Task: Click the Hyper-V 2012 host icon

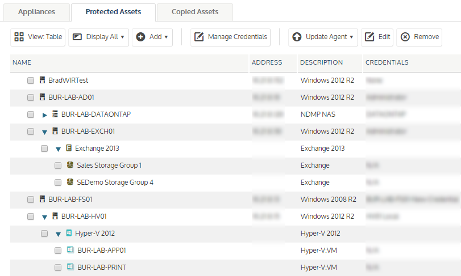Action: point(69,233)
